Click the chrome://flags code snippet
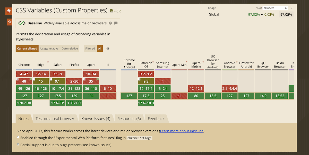This screenshot has width=309, height=155. pyautogui.click(x=139, y=138)
